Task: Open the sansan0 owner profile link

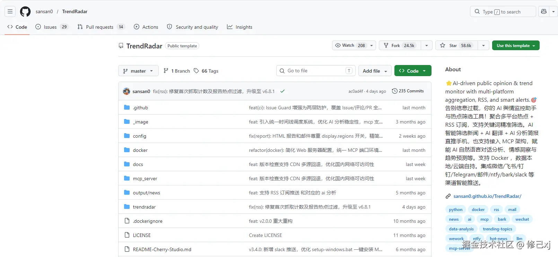Action: [44, 11]
